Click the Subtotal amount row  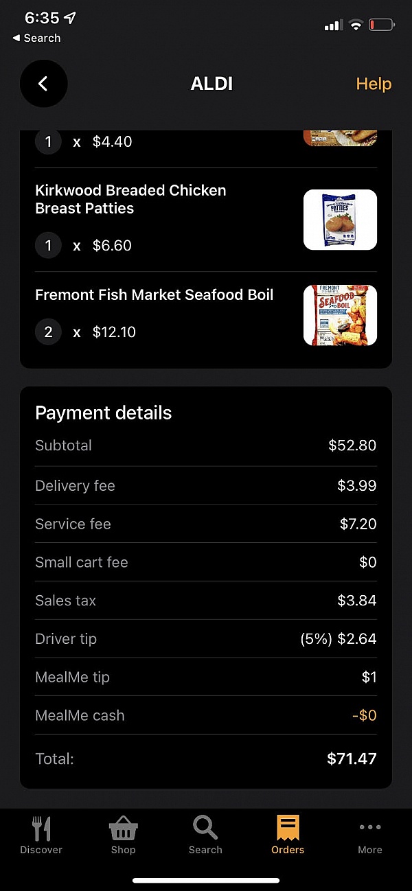click(352, 445)
